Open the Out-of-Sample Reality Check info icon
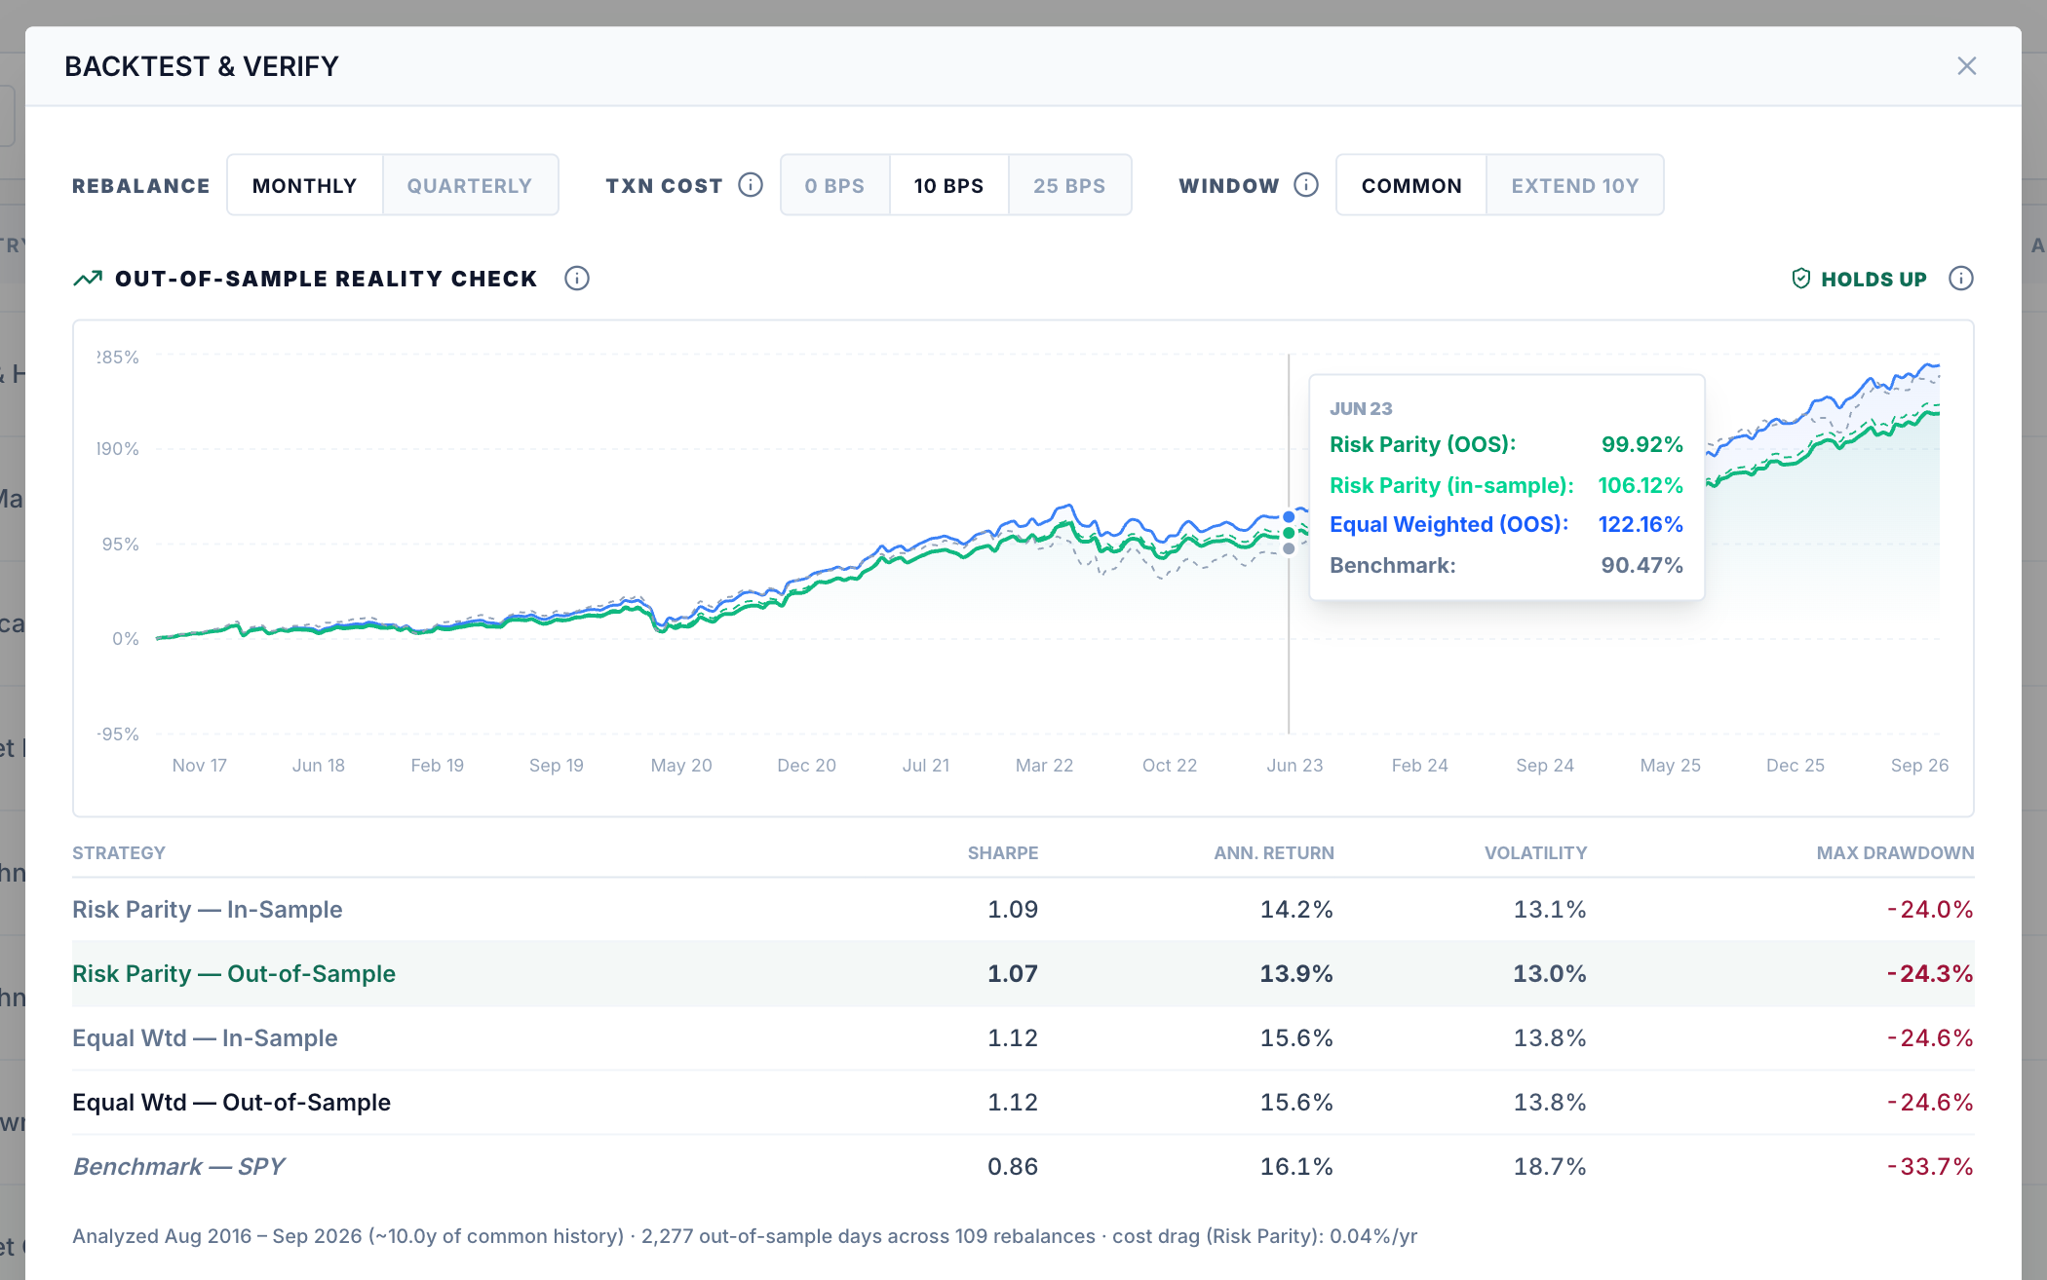Viewport: 2047px width, 1280px height. [x=577, y=279]
